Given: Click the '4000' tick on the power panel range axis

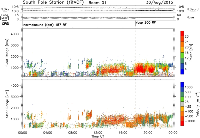Looking at the screenshot, I should point(15,34).
